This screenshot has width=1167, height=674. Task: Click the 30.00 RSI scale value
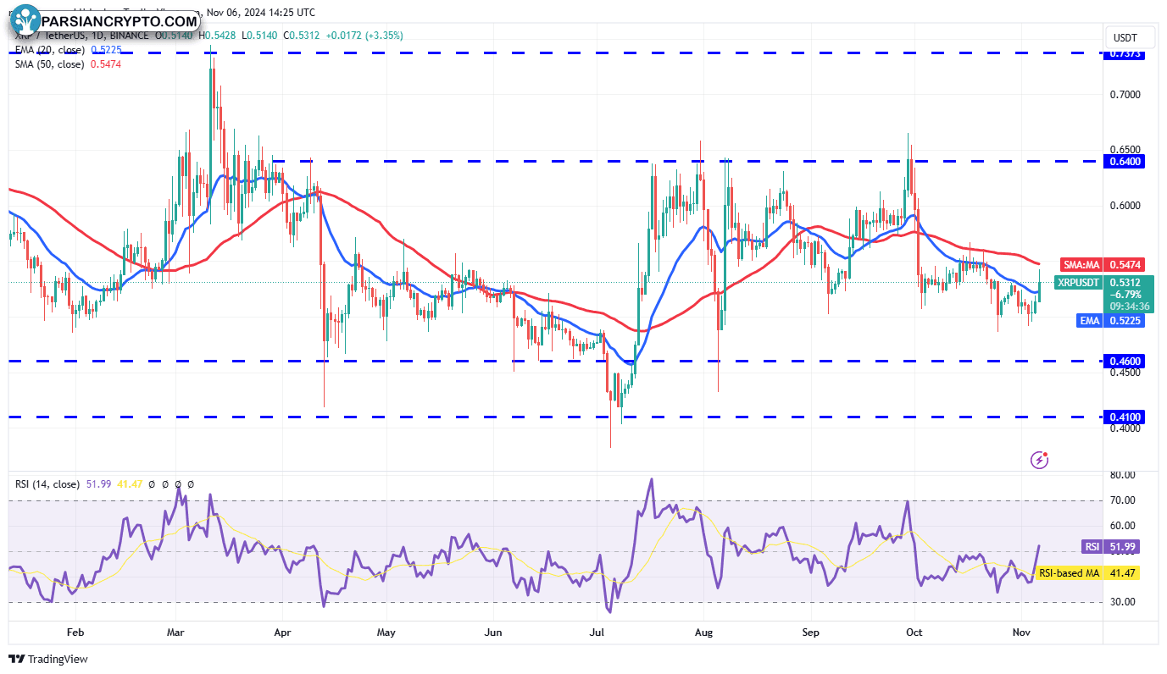pyautogui.click(x=1124, y=602)
